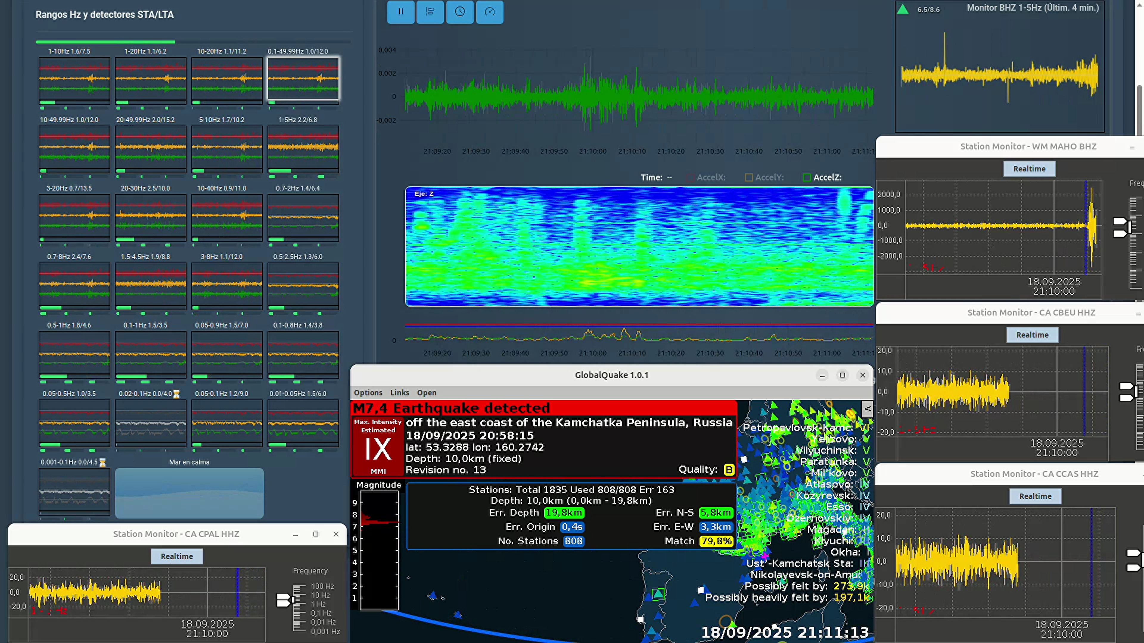Click the hourglass icon beside 0.02-0.1Hz

pos(176,394)
